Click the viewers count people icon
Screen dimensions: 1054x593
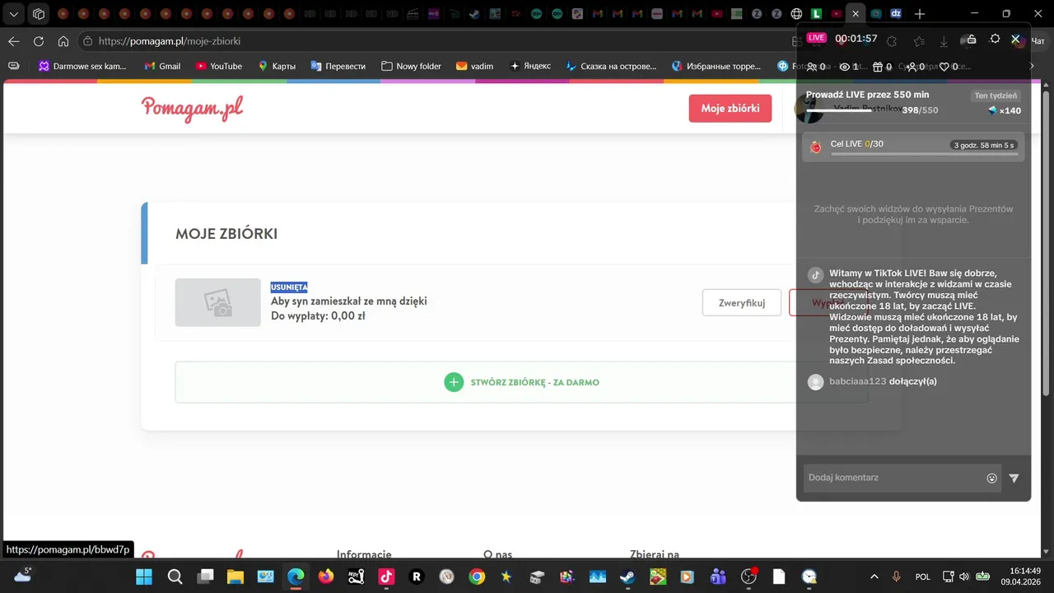812,67
